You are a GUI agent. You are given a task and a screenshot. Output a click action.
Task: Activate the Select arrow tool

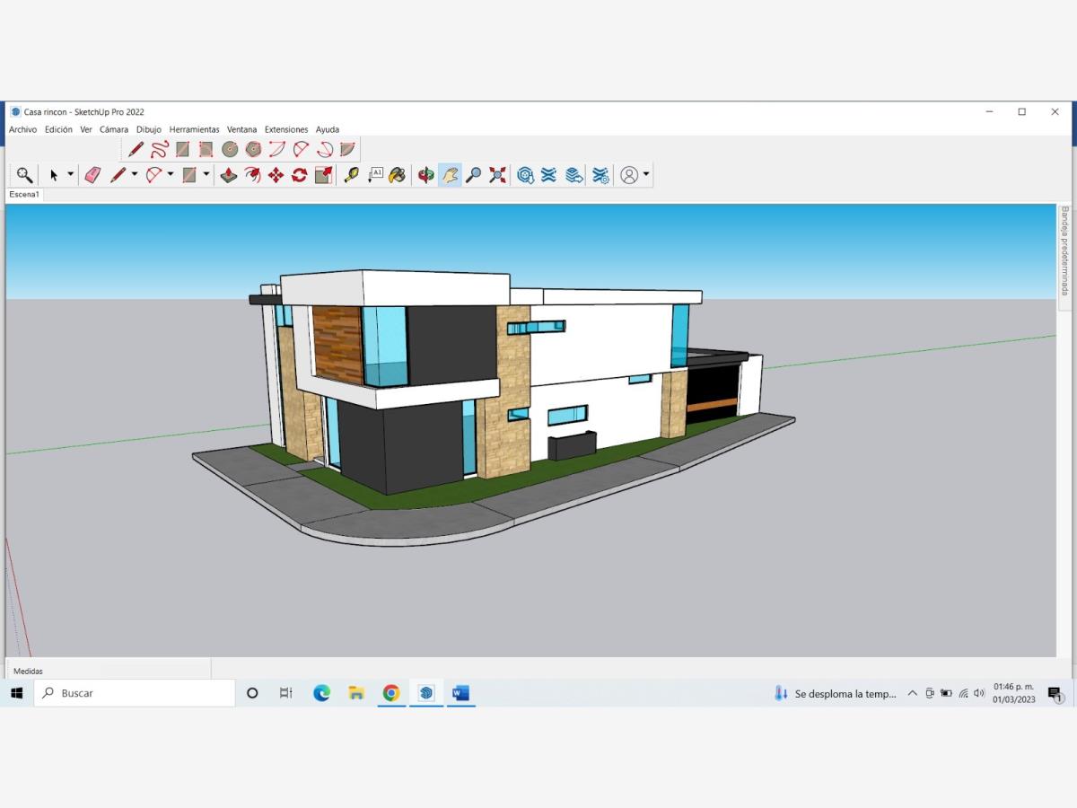click(x=55, y=175)
